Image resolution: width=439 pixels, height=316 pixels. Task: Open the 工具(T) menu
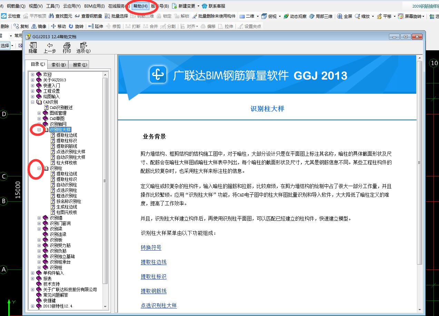[53, 6]
